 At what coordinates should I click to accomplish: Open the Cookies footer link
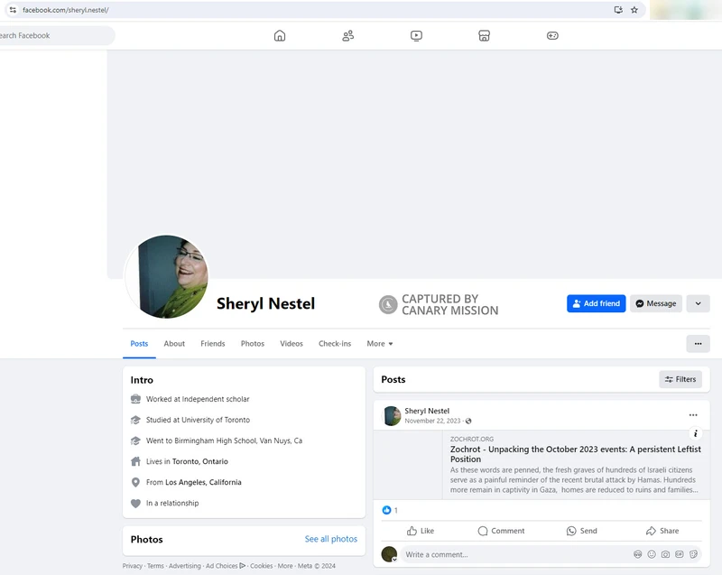(261, 566)
